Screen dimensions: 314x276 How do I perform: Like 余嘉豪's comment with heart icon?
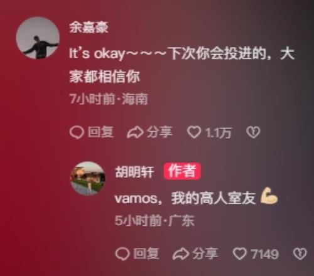pos(194,132)
